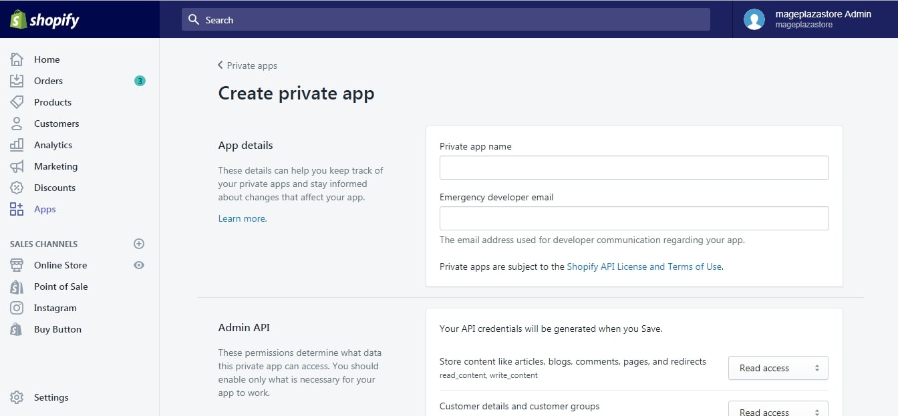Viewport: 898px width, 416px height.
Task: Click the Discounts badge icon
Action: (x=17, y=188)
